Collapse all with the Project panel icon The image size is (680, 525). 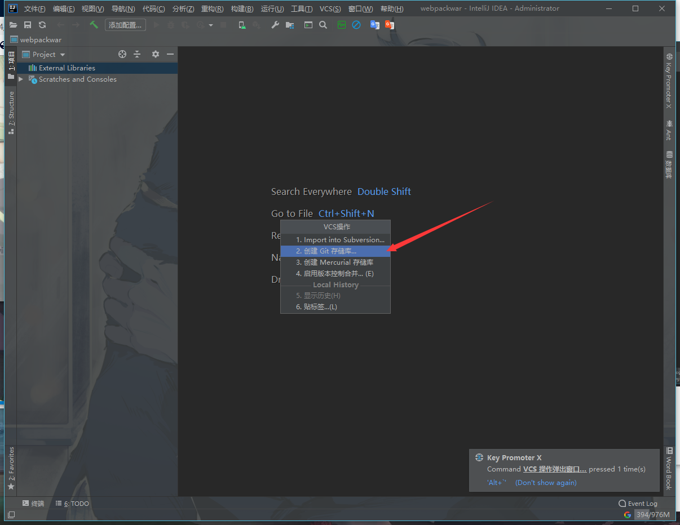(137, 54)
